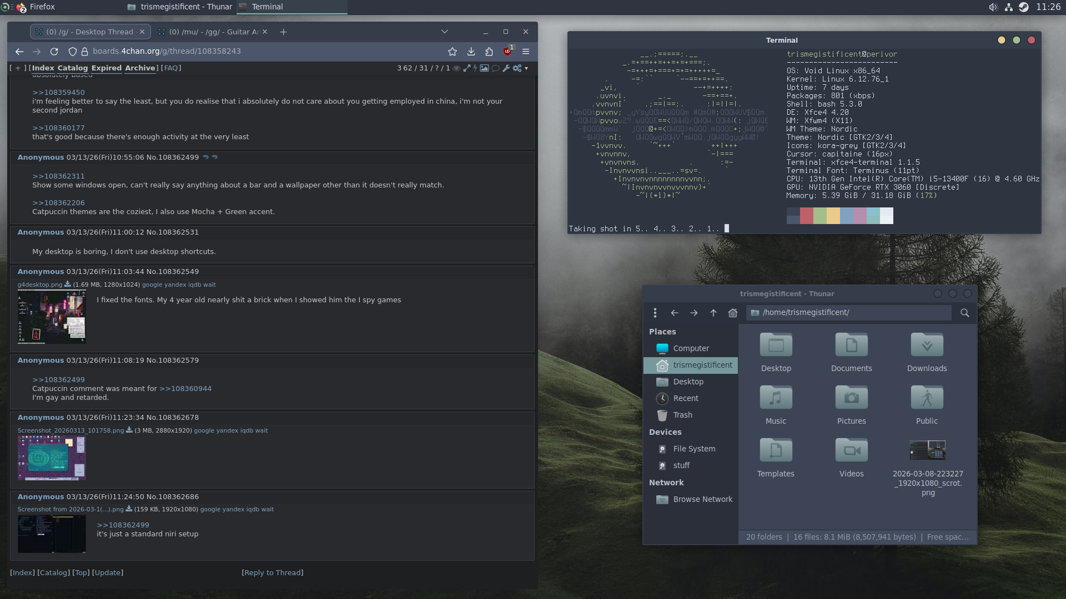Bookmark this page with the star icon
This screenshot has width=1066, height=599.
pyautogui.click(x=452, y=52)
